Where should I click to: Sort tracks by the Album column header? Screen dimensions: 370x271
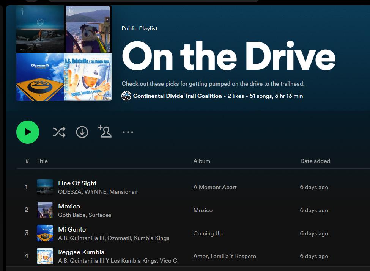coord(202,161)
